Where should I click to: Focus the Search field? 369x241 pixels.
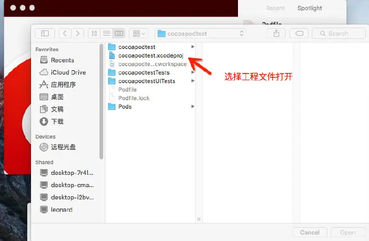click(x=339, y=33)
